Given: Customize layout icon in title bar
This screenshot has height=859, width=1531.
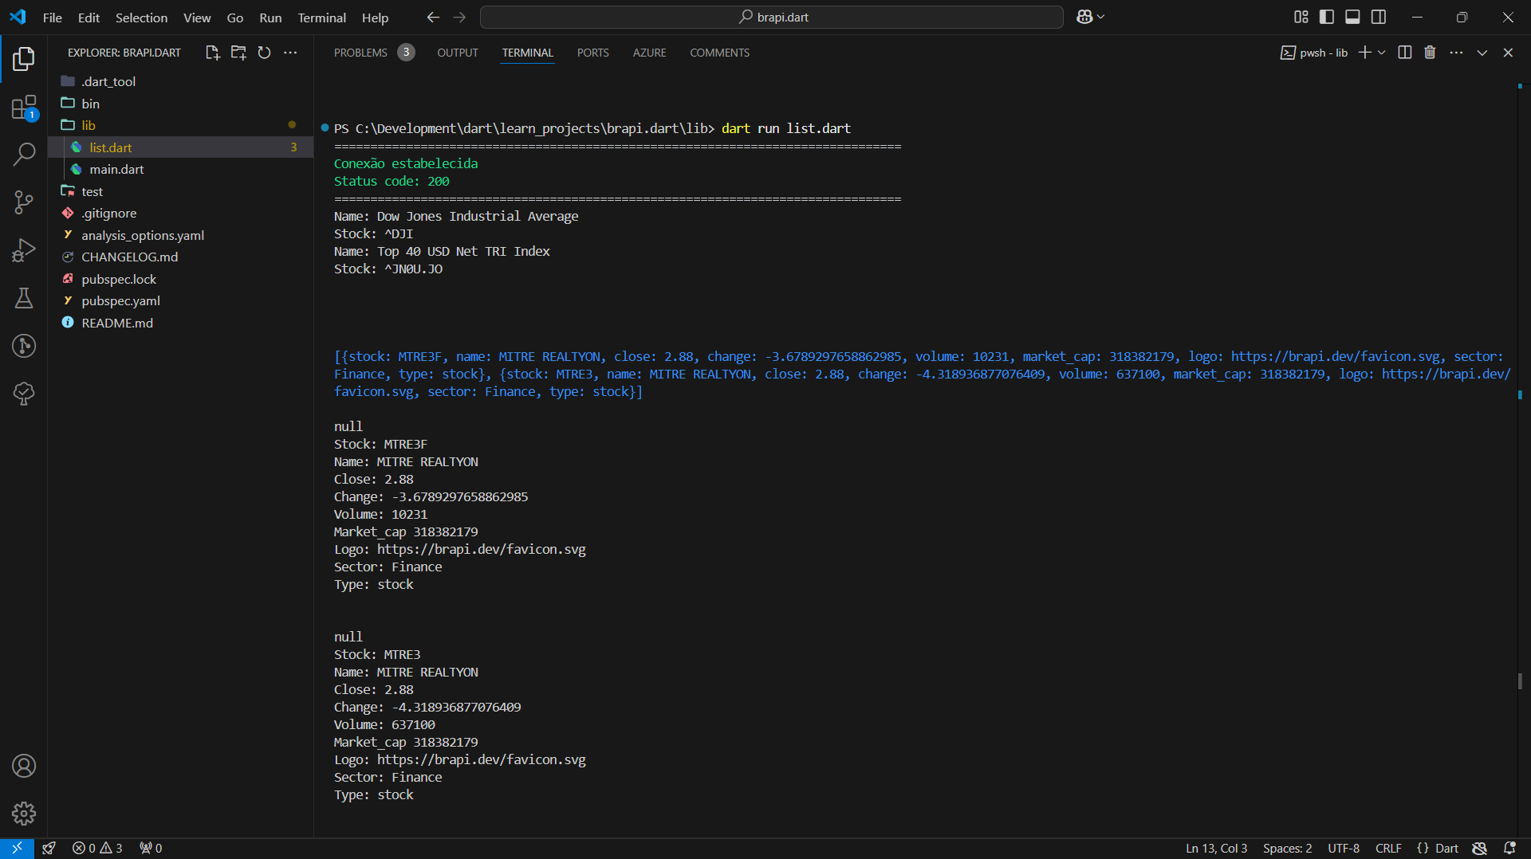Looking at the screenshot, I should (1301, 17).
